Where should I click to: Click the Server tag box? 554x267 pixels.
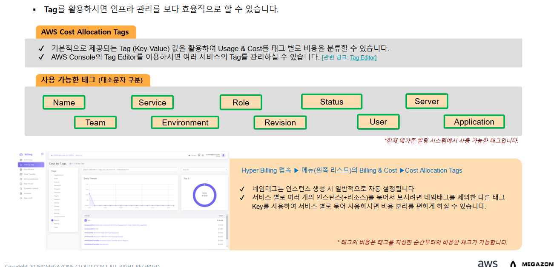pos(427,101)
